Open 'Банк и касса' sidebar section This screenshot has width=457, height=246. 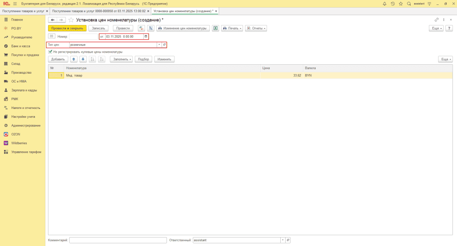[x=21, y=46]
